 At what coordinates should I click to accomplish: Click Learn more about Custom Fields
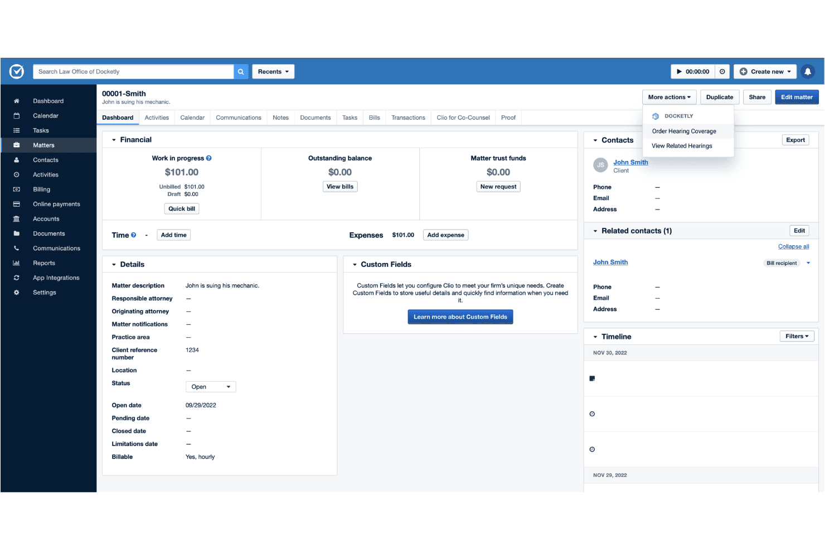click(460, 317)
